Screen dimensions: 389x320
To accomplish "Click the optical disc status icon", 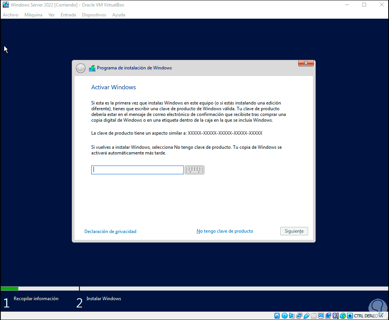I will (x=284, y=315).
